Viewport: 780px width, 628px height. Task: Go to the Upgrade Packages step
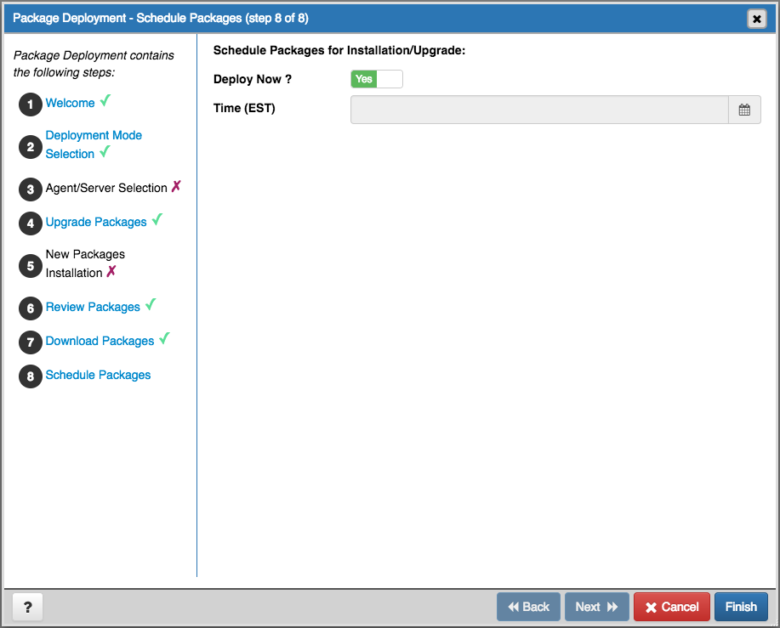pyautogui.click(x=96, y=222)
